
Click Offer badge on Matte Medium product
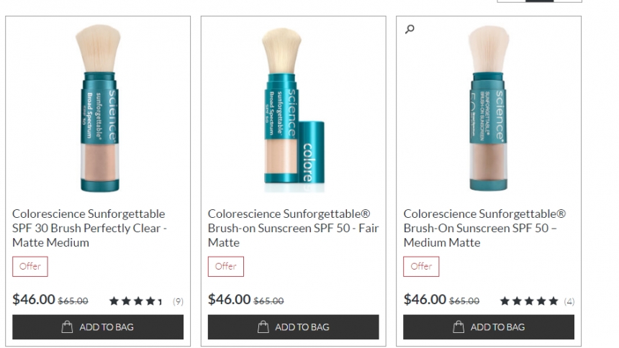coord(30,266)
